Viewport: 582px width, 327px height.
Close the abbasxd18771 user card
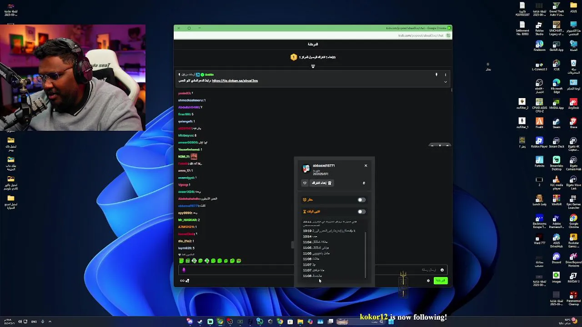tap(366, 165)
